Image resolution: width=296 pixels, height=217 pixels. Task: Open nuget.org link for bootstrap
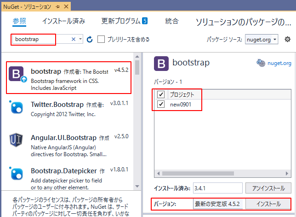(x=279, y=63)
